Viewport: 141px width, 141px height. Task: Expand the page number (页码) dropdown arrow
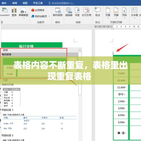pos(125,18)
